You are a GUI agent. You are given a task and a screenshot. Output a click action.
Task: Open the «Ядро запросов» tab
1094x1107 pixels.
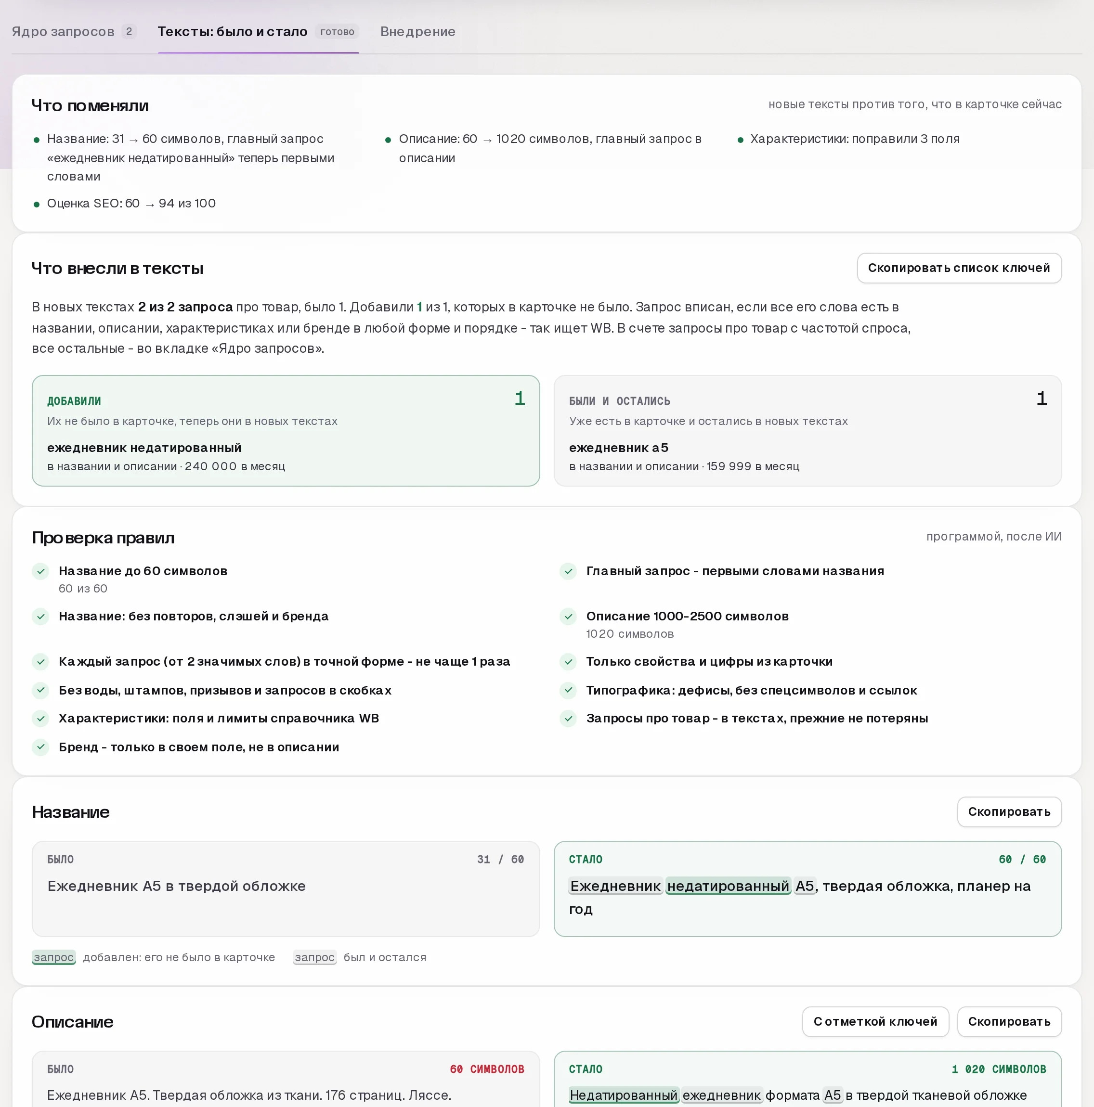[73, 31]
